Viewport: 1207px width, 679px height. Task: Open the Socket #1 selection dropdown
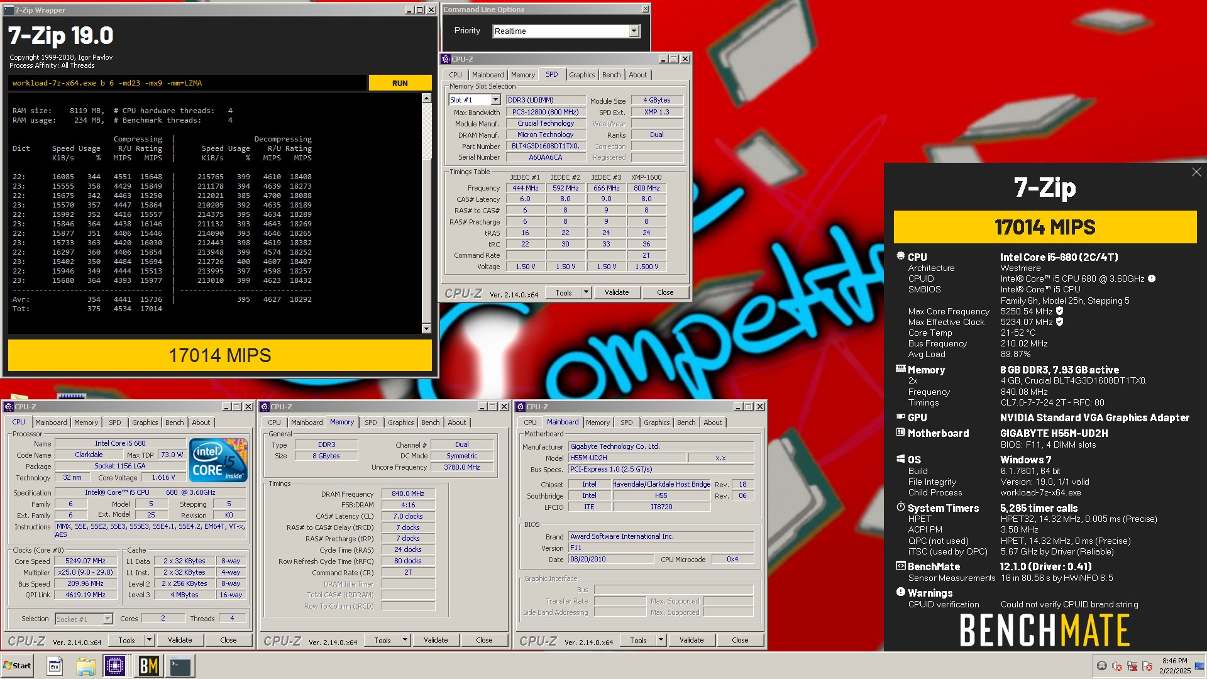pyautogui.click(x=107, y=619)
